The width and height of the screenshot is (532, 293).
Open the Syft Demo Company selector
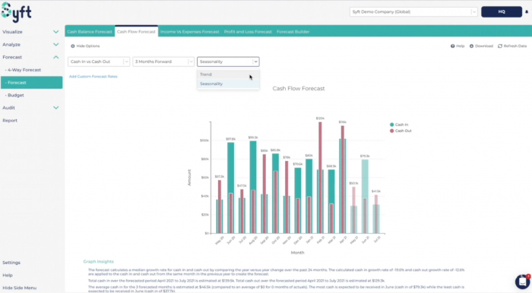(x=413, y=12)
